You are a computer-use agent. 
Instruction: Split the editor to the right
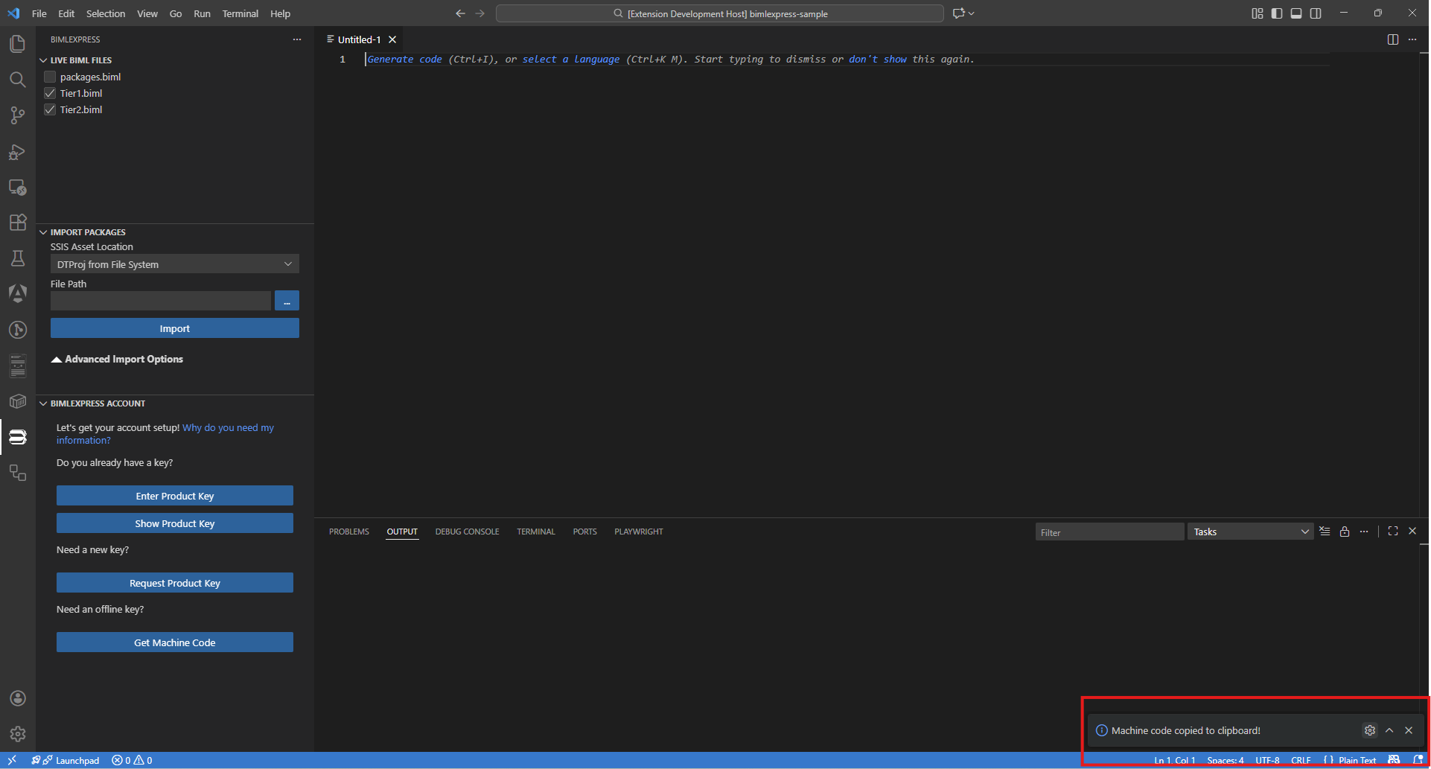click(1392, 39)
